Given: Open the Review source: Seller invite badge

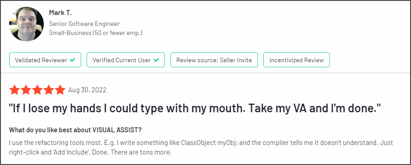Looking at the screenshot, I should 214,60.
